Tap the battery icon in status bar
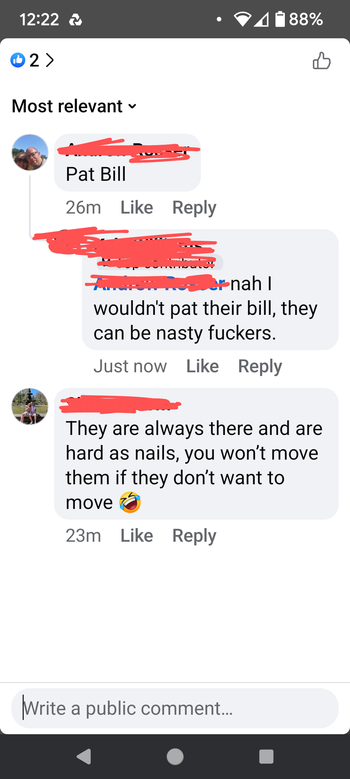 pos(280,19)
